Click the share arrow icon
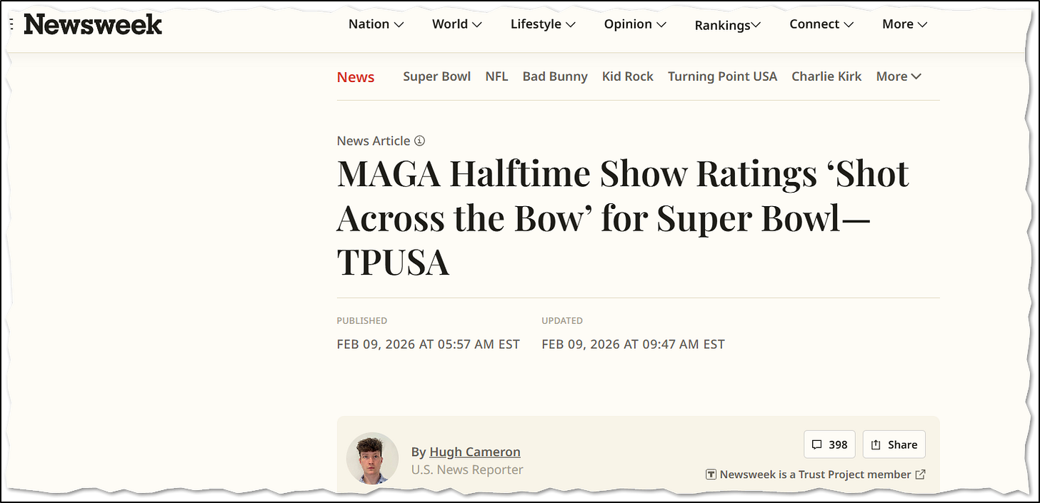 876,444
